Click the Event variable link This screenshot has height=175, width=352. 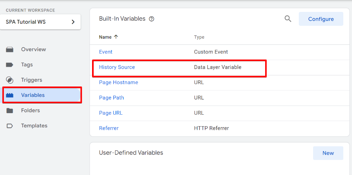click(x=106, y=52)
